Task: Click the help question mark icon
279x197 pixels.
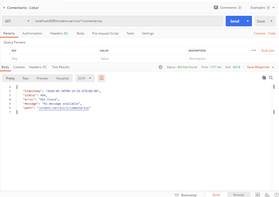Action: [x=277, y=195]
